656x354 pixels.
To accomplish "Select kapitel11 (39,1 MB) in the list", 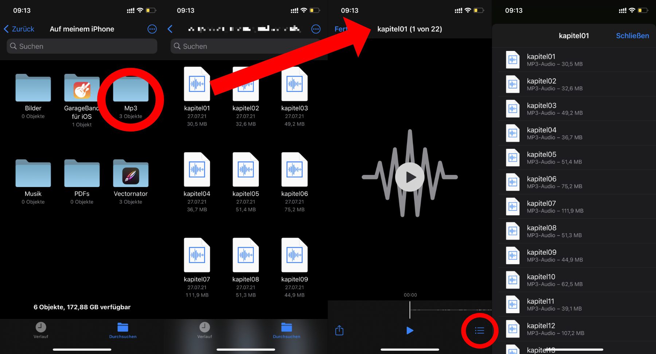I will (x=577, y=304).
